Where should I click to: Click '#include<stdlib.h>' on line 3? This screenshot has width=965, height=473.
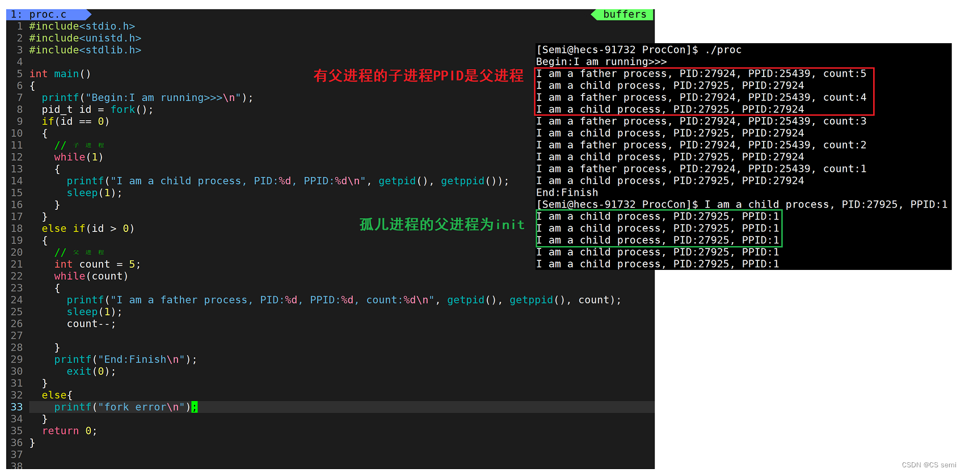pos(85,50)
